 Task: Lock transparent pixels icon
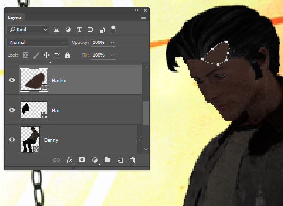pos(25,55)
